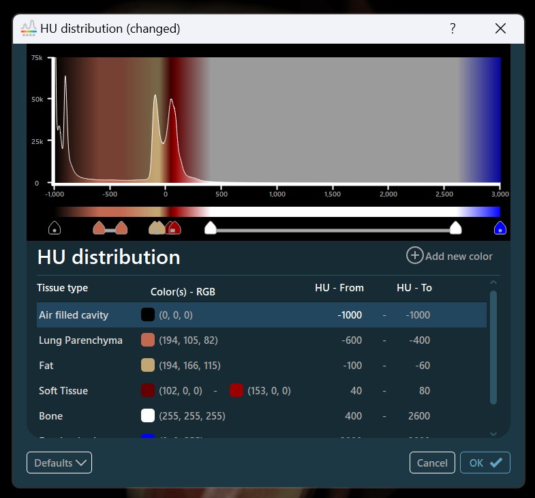This screenshot has height=498, width=535.
Task: Click the white Bone color swatch
Action: tap(148, 416)
